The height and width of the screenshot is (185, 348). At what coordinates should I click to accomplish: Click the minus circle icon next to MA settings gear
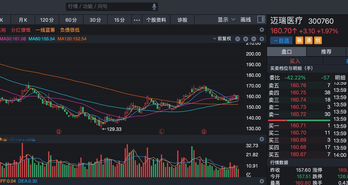point(254,39)
